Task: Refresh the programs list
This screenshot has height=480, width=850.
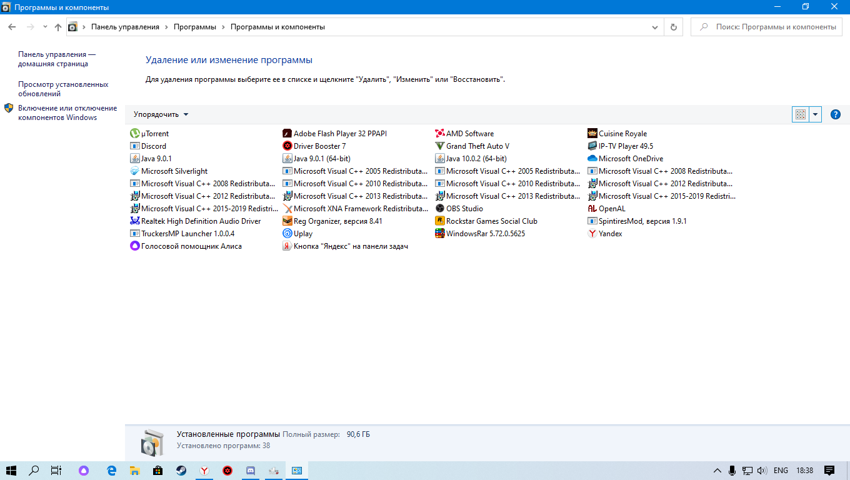Action: [673, 27]
